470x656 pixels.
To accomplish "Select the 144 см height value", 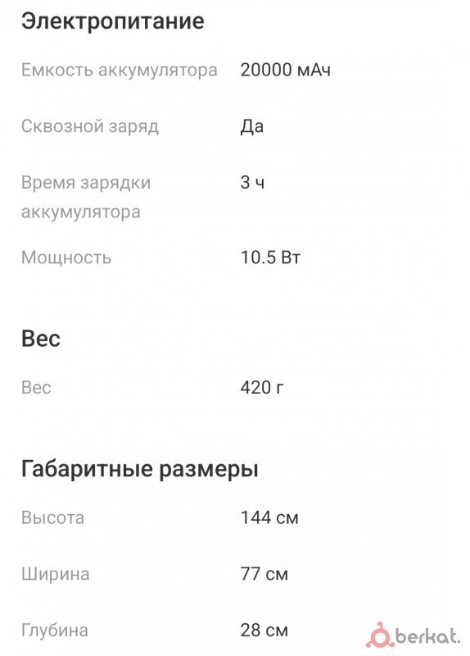I will [269, 518].
